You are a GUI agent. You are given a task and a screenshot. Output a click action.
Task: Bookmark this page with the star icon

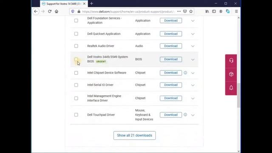click(191, 11)
